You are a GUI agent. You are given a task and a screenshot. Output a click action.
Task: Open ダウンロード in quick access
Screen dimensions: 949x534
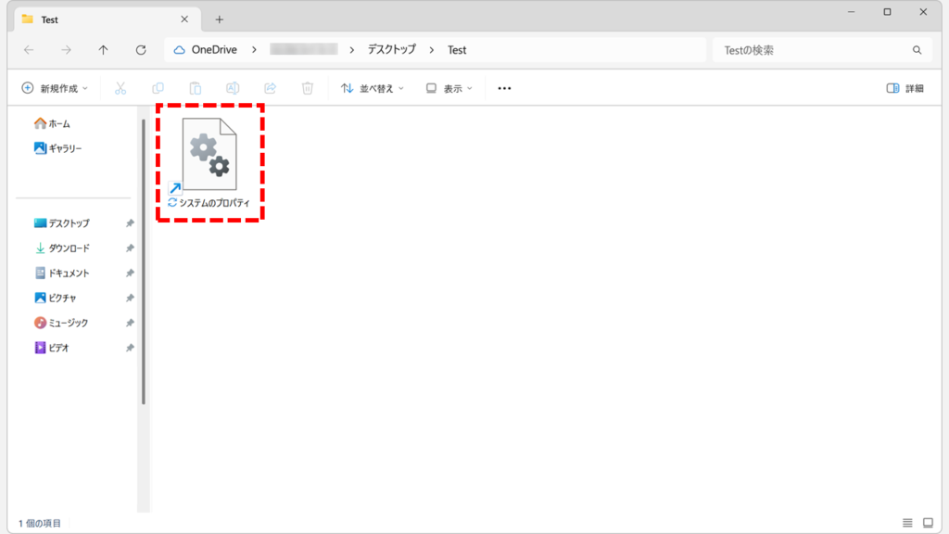point(62,248)
